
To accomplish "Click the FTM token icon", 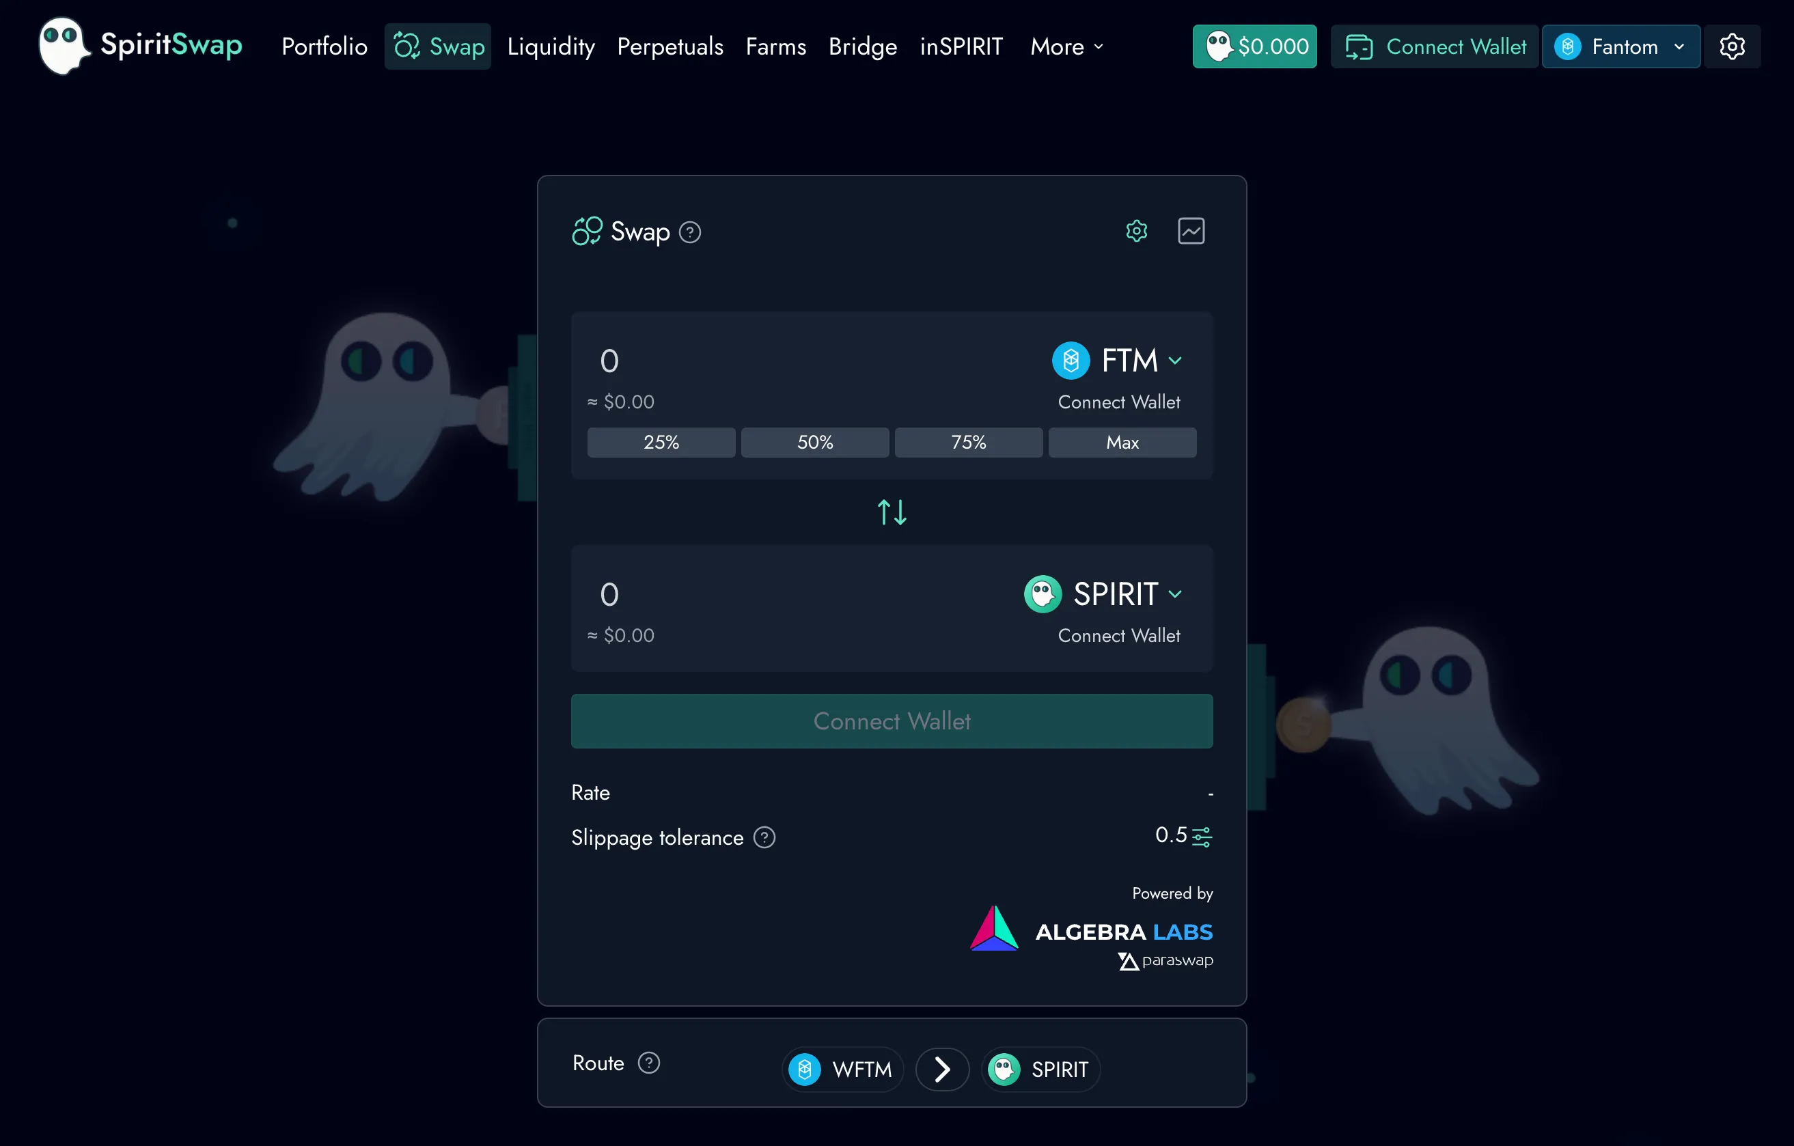I will (1071, 361).
